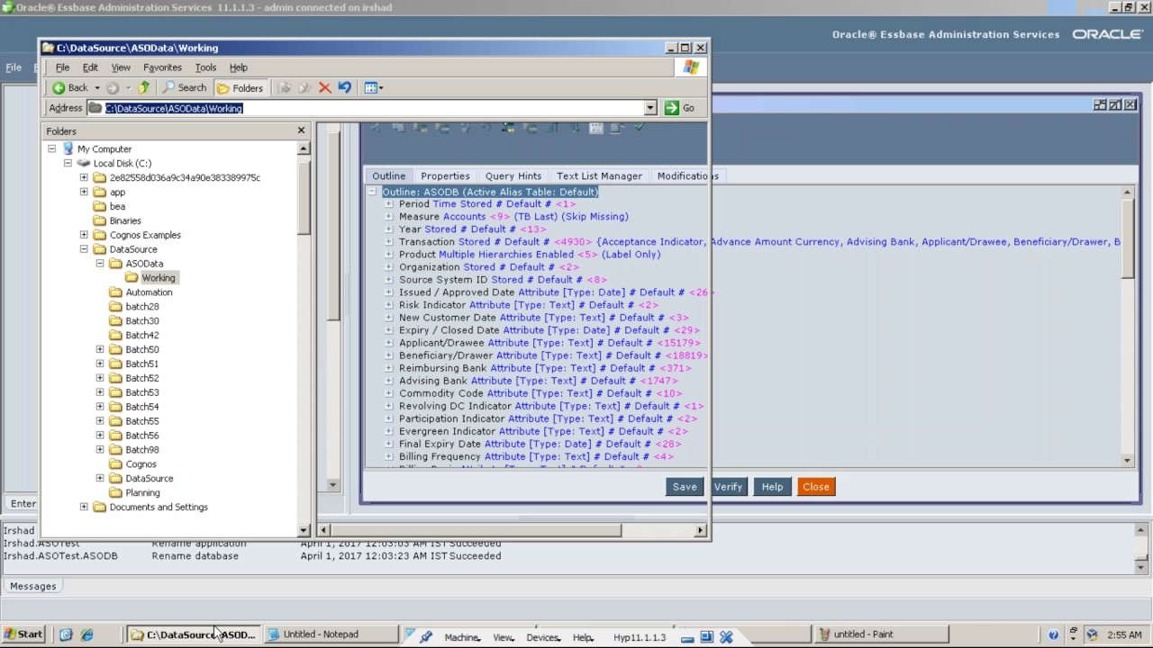The height and width of the screenshot is (648, 1153).
Task: Collapse the ASOData folder node
Action: tap(100, 264)
